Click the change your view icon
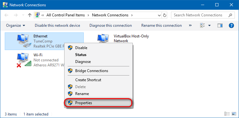This screenshot has width=239, height=118. tap(202, 25)
